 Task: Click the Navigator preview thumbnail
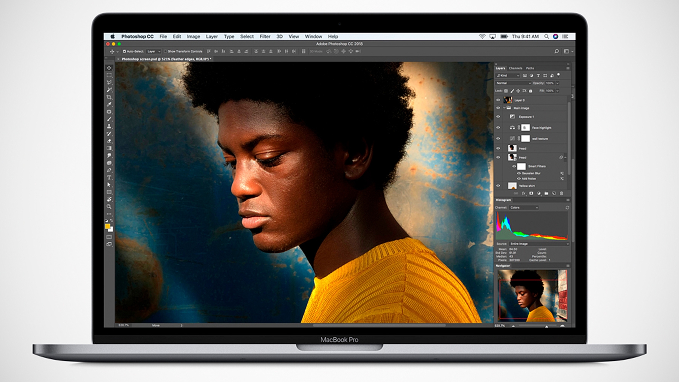(532, 295)
